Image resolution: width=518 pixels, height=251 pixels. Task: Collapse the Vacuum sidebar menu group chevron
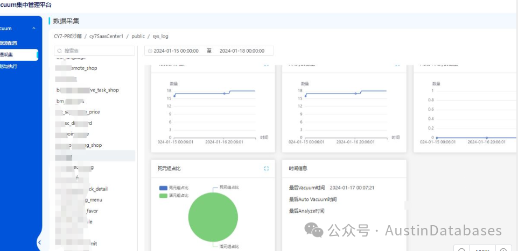[34, 28]
